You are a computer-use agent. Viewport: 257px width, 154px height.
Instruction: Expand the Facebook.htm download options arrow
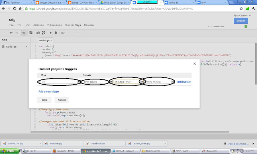[124, 143]
